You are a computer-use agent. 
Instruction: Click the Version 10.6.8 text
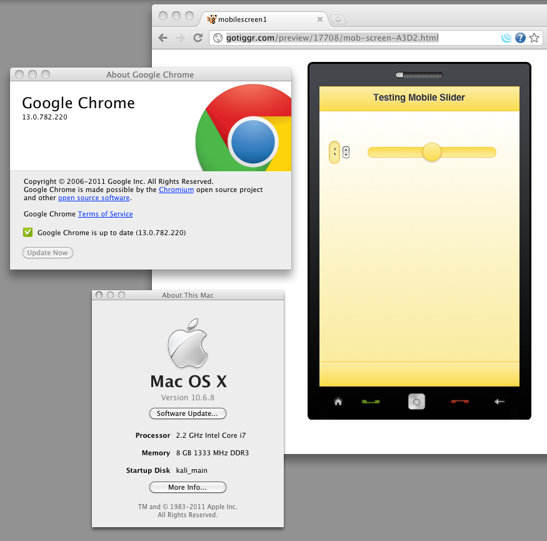[188, 398]
